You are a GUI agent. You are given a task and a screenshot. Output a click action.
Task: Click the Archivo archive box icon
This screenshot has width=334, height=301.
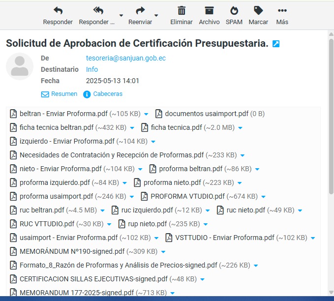point(209,11)
